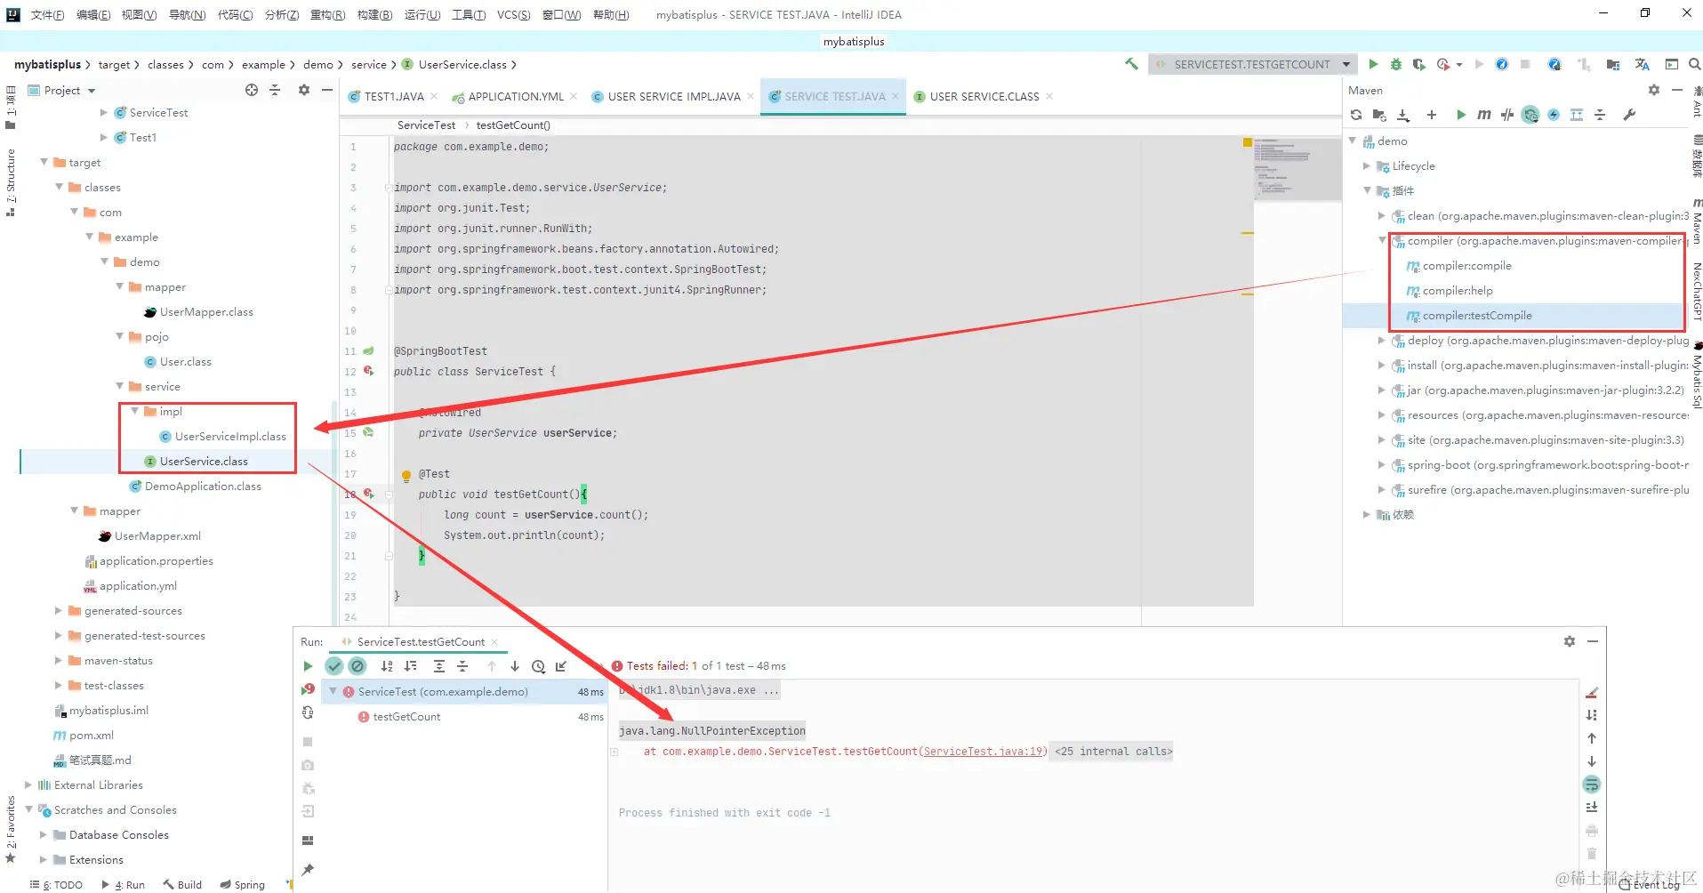The image size is (1703, 893).
Task: Close the TEST1.JAVA tab
Action: (434, 96)
